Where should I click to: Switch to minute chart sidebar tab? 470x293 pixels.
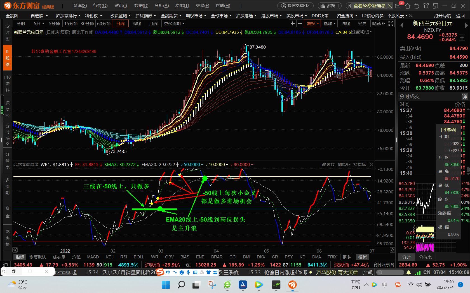pyautogui.click(x=7, y=32)
